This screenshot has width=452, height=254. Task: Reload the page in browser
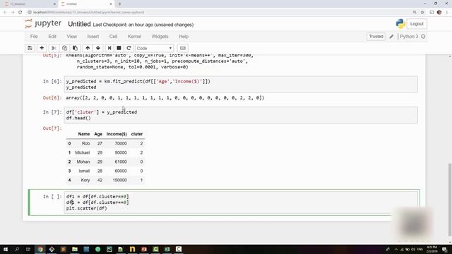pos(20,13)
